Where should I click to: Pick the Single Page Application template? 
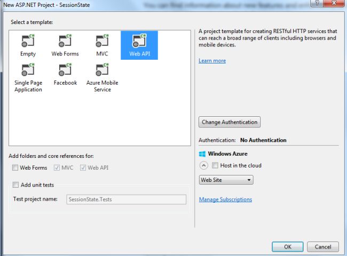[x=28, y=77]
